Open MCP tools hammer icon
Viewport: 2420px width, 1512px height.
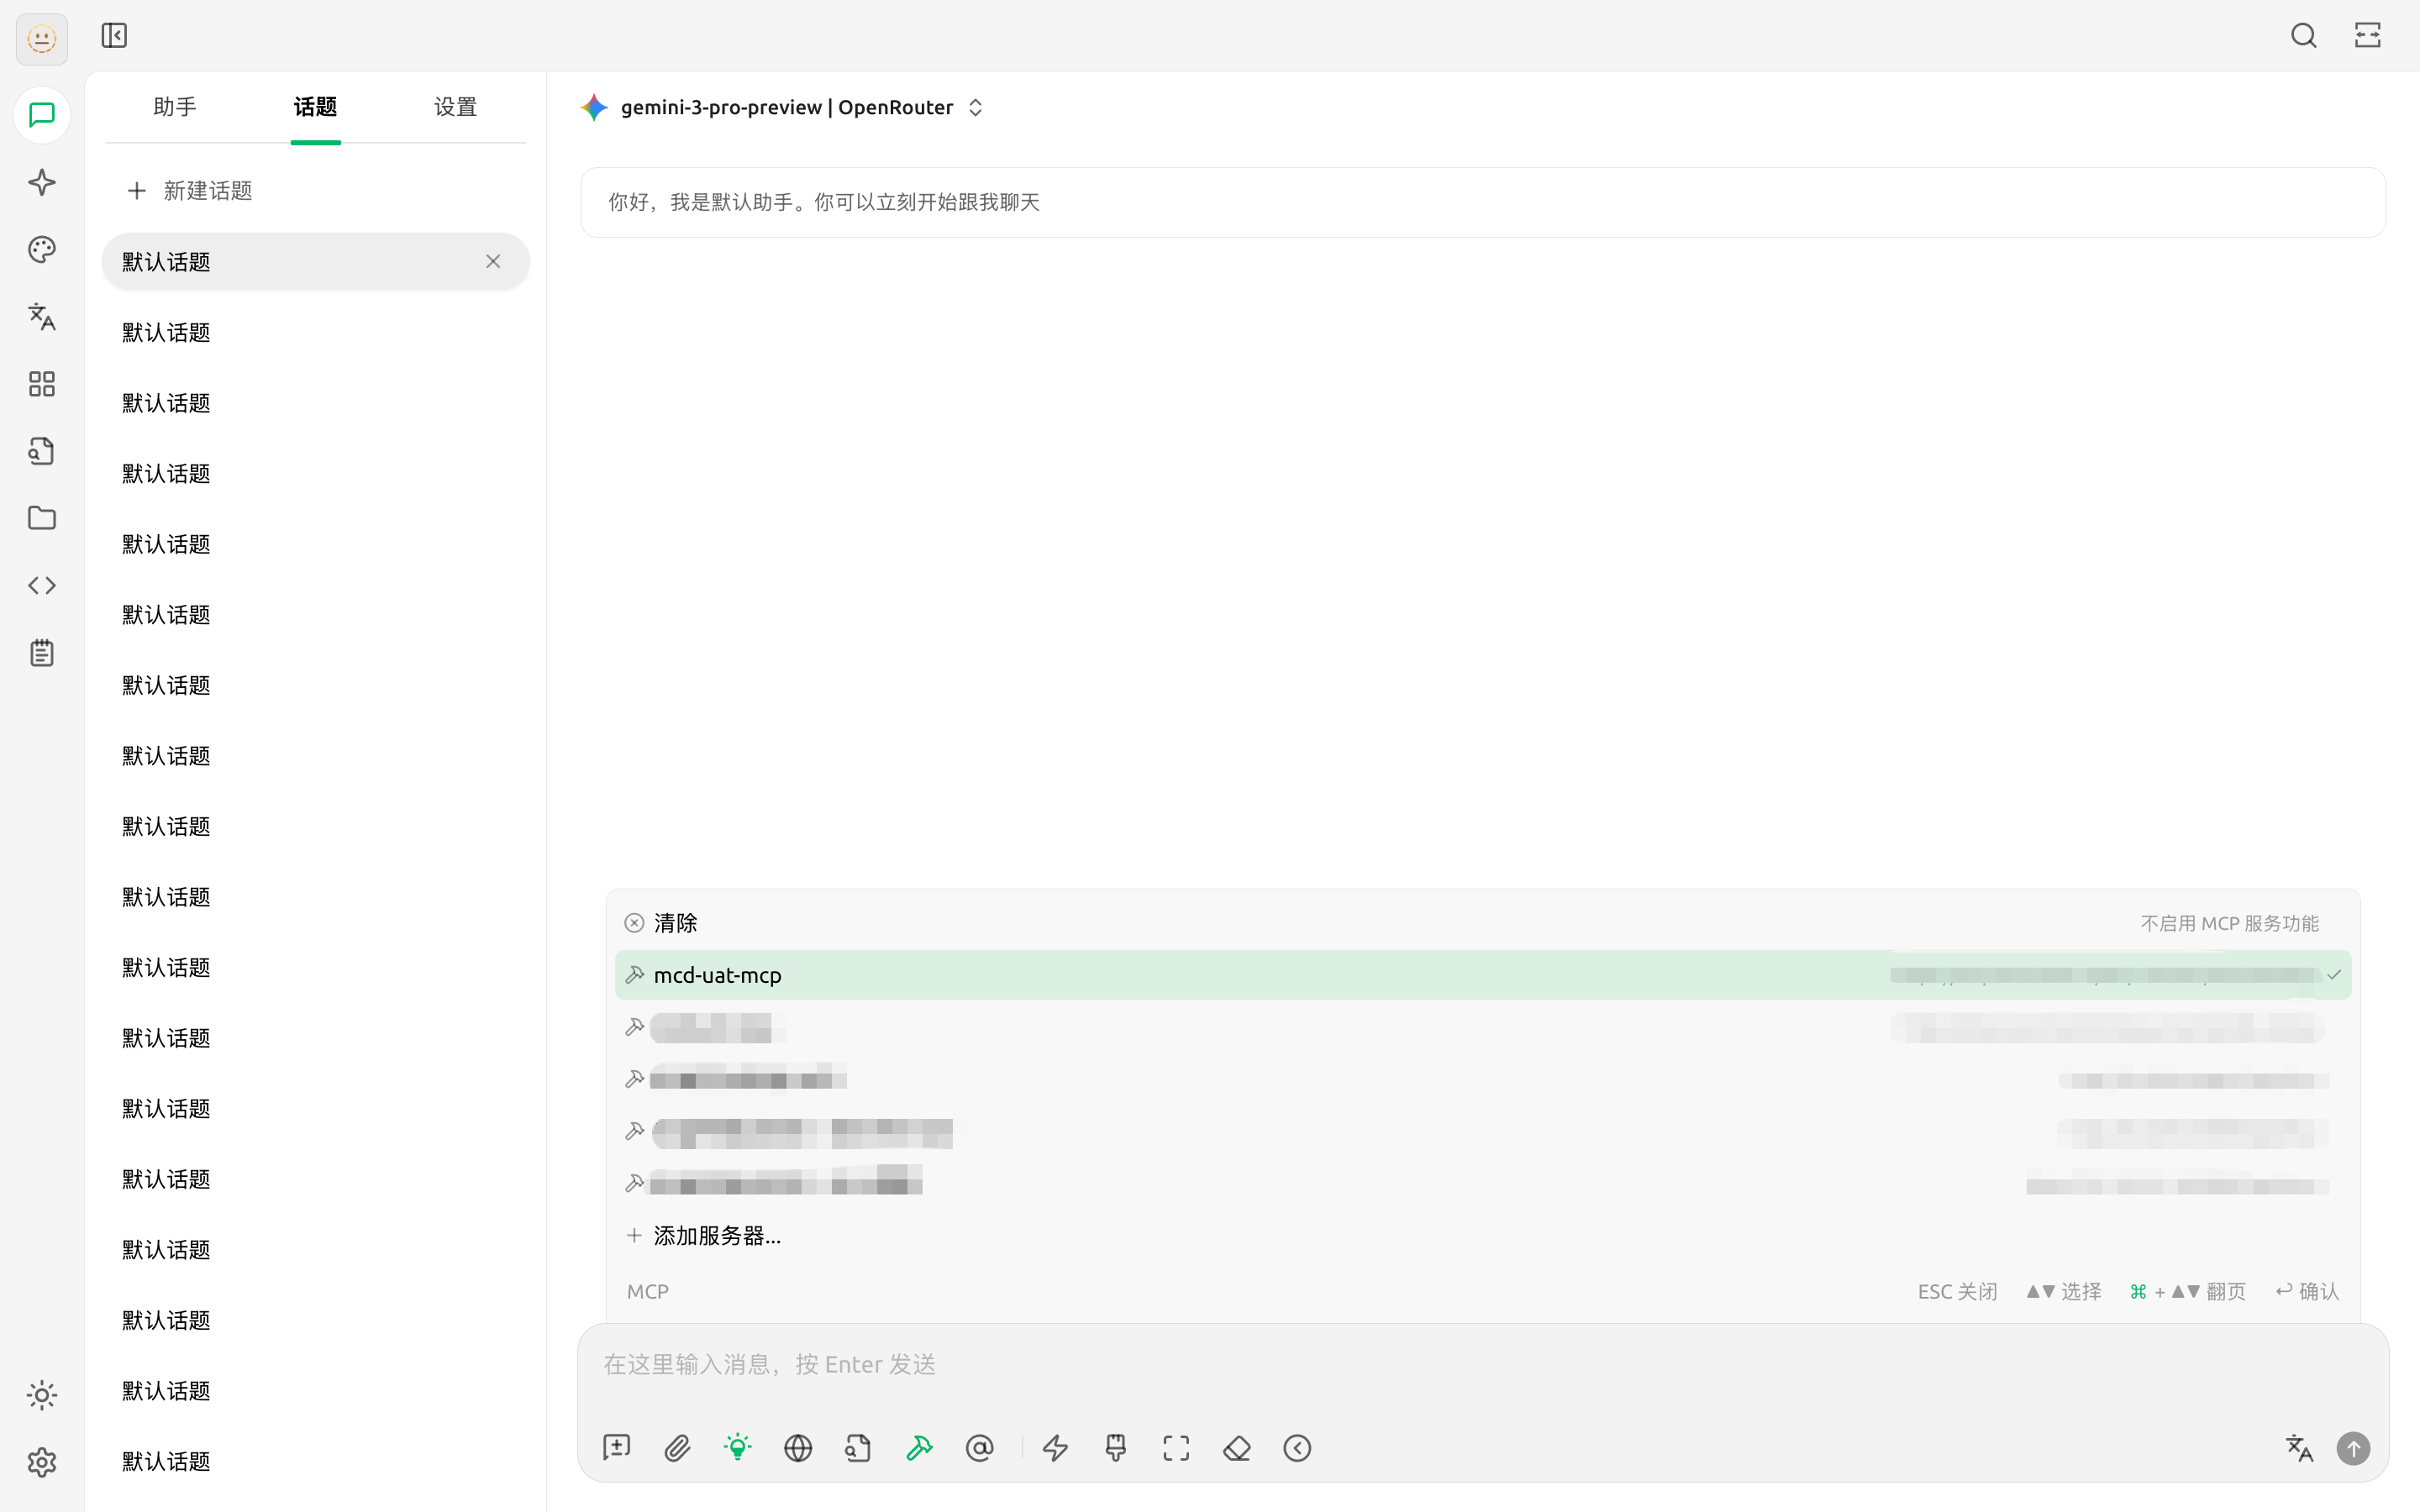click(919, 1447)
